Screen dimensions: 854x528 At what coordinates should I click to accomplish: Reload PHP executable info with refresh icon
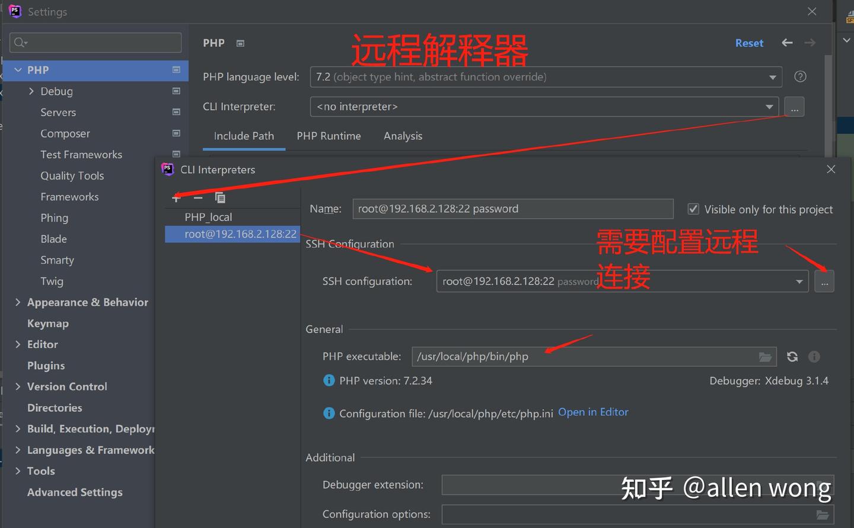792,357
